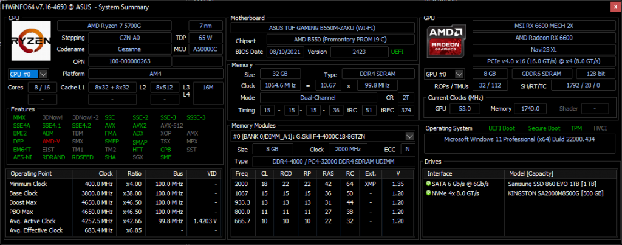
Task: Click the GPU clock value 53.0
Action: 463,108
